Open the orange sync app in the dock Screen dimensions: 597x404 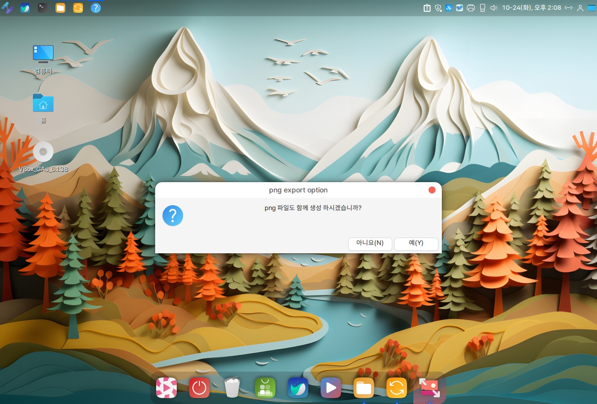pos(396,388)
